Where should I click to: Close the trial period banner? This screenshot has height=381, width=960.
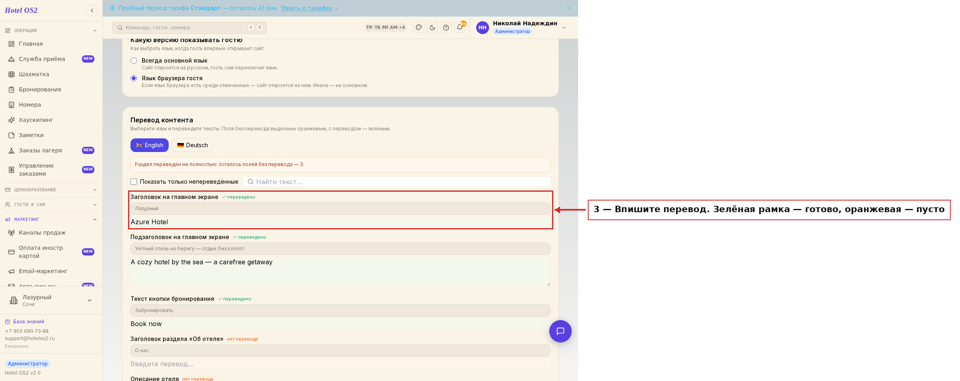[x=569, y=8]
